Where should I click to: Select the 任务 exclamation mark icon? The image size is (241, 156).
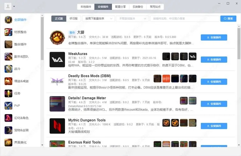[8, 93]
